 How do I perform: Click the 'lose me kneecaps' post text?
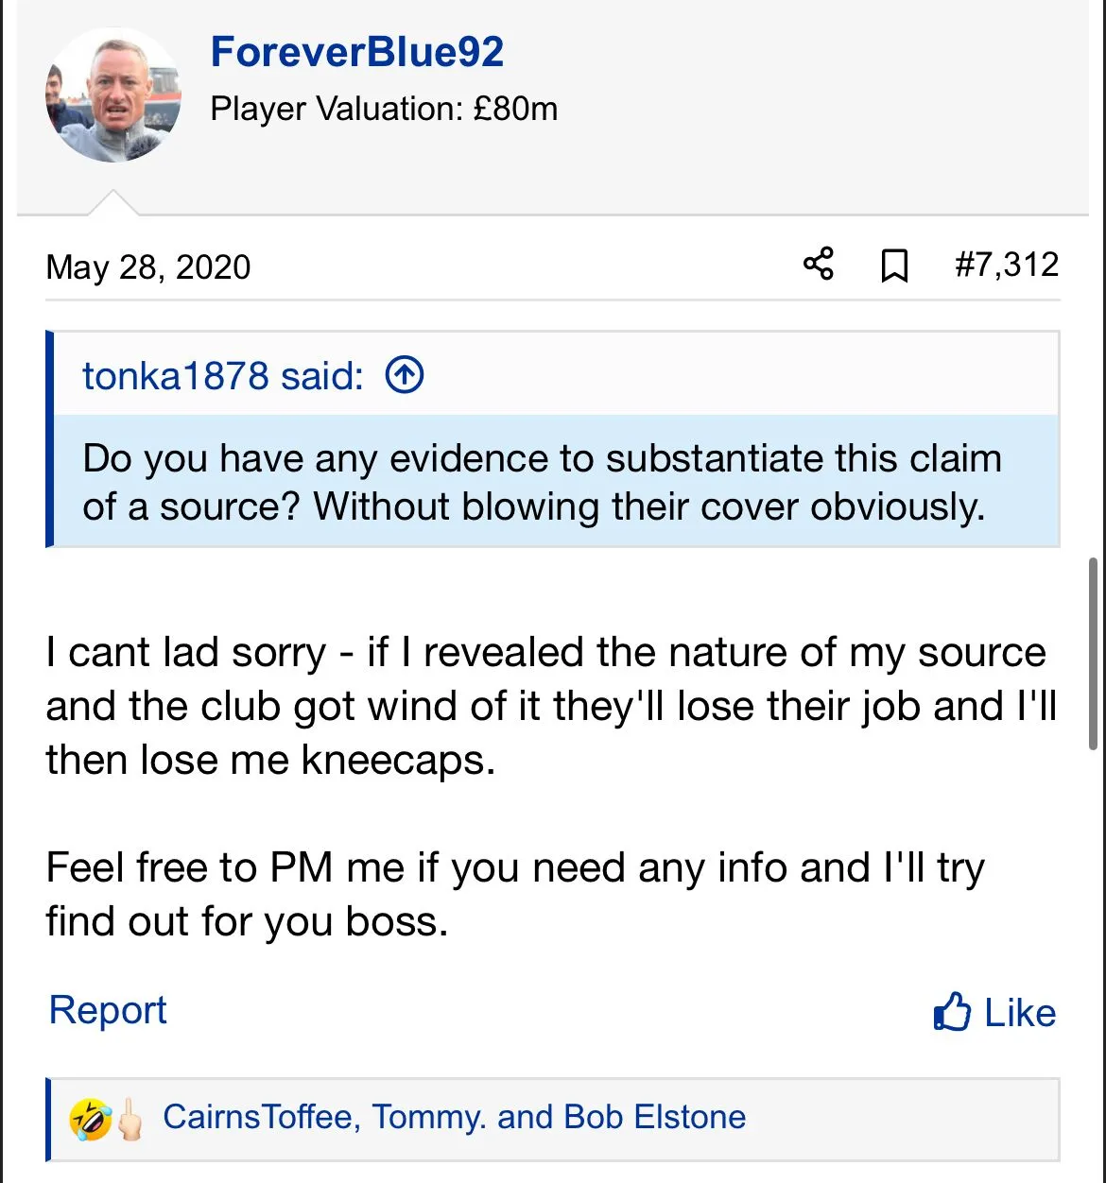click(x=269, y=760)
